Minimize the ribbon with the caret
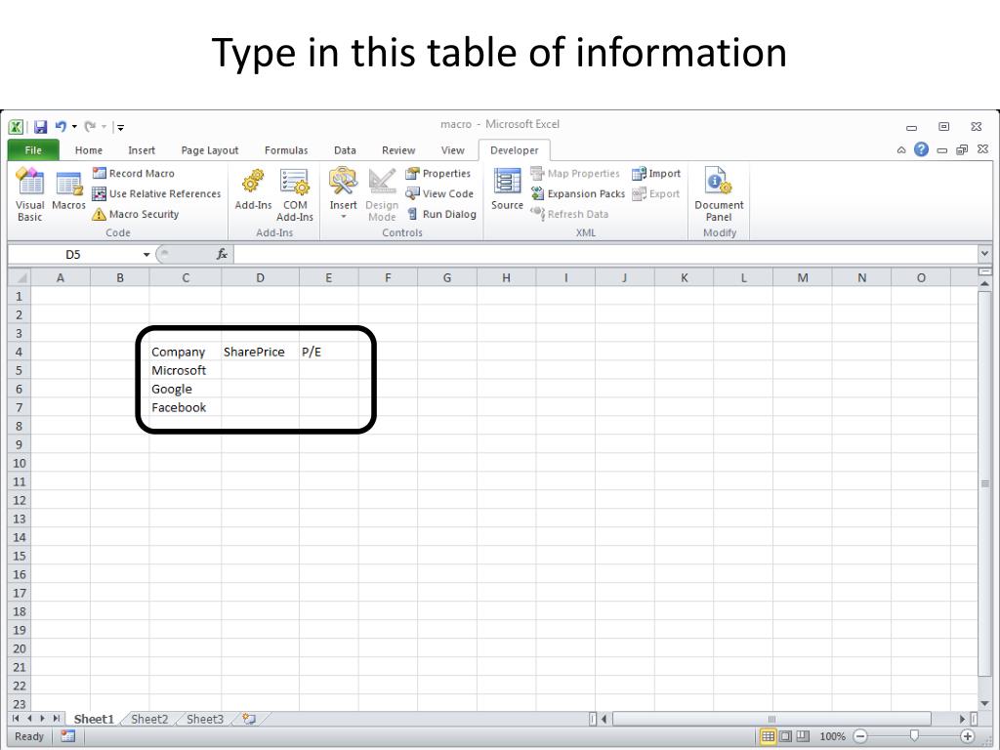The width and height of the screenshot is (1000, 750). [x=901, y=150]
